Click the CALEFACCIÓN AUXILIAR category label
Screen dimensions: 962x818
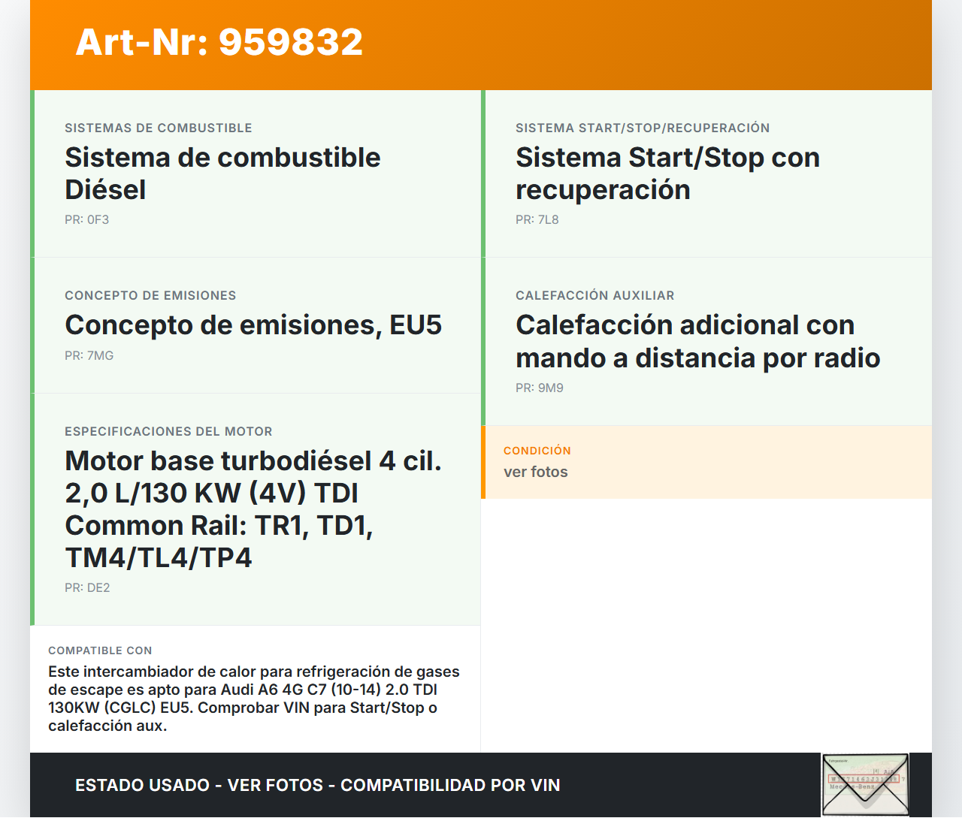click(x=594, y=296)
